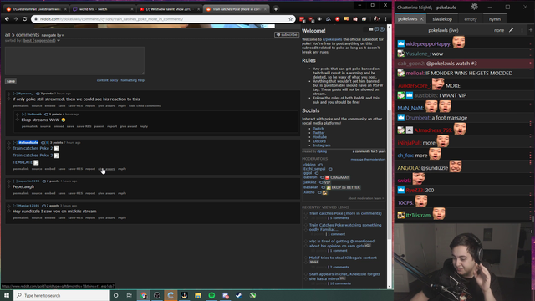Open the 'formatting help' link
Screen dimensions: 535x301
[x=132, y=80]
